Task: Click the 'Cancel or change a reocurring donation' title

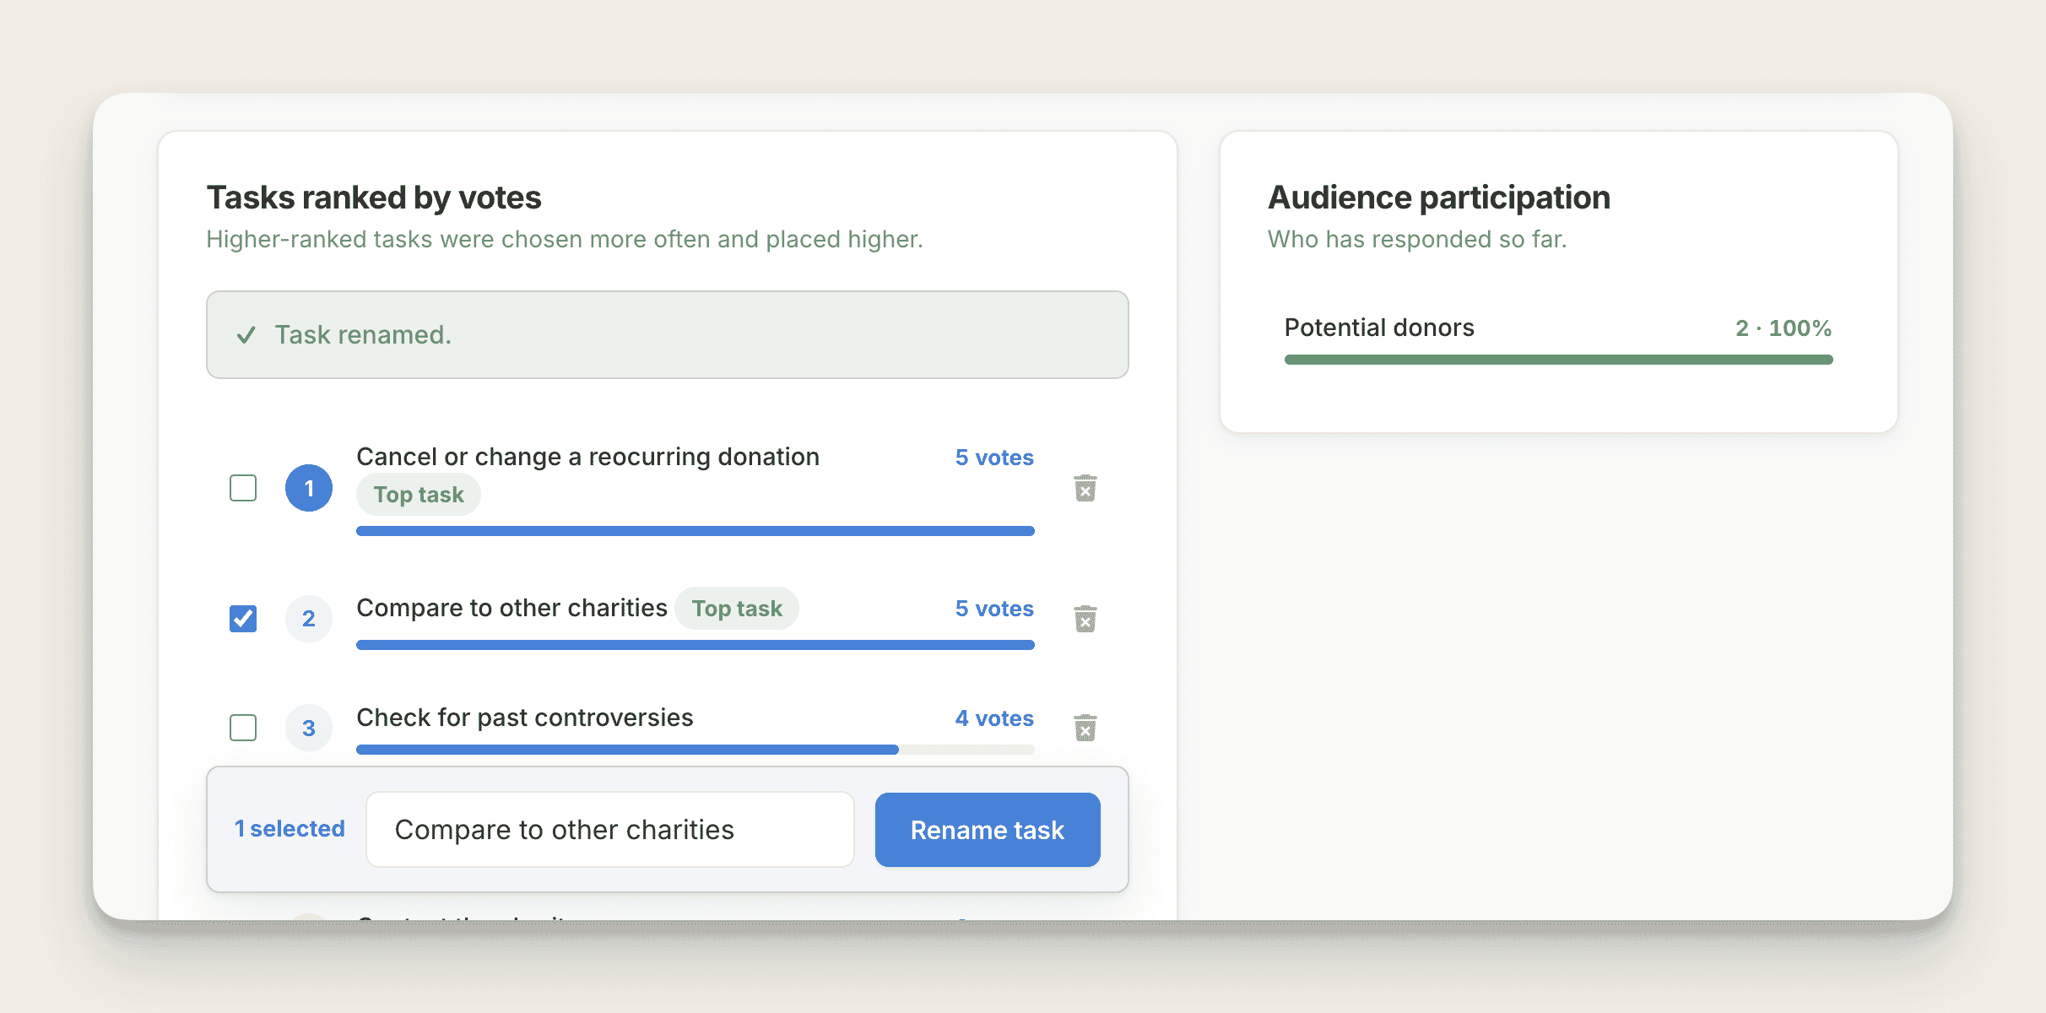Action: [x=587, y=457]
